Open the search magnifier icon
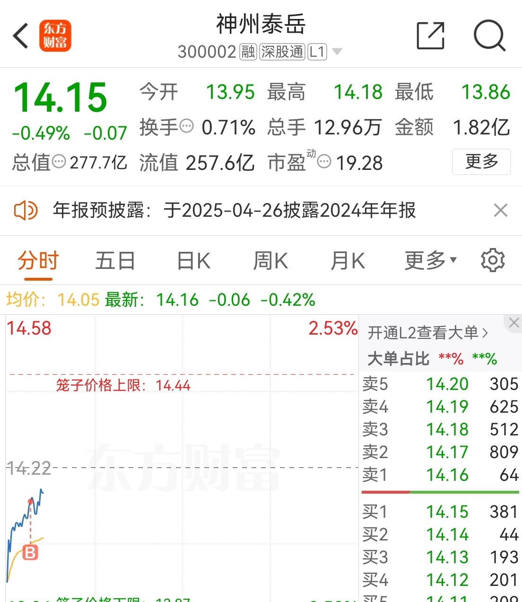This screenshot has height=602, width=522. pyautogui.click(x=490, y=35)
